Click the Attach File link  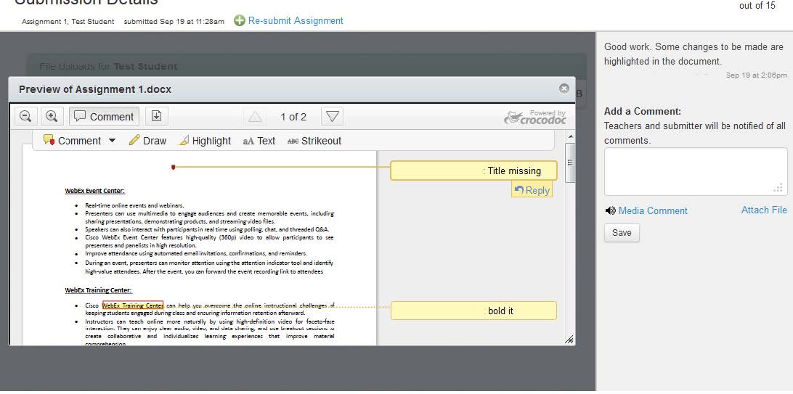[x=764, y=210]
